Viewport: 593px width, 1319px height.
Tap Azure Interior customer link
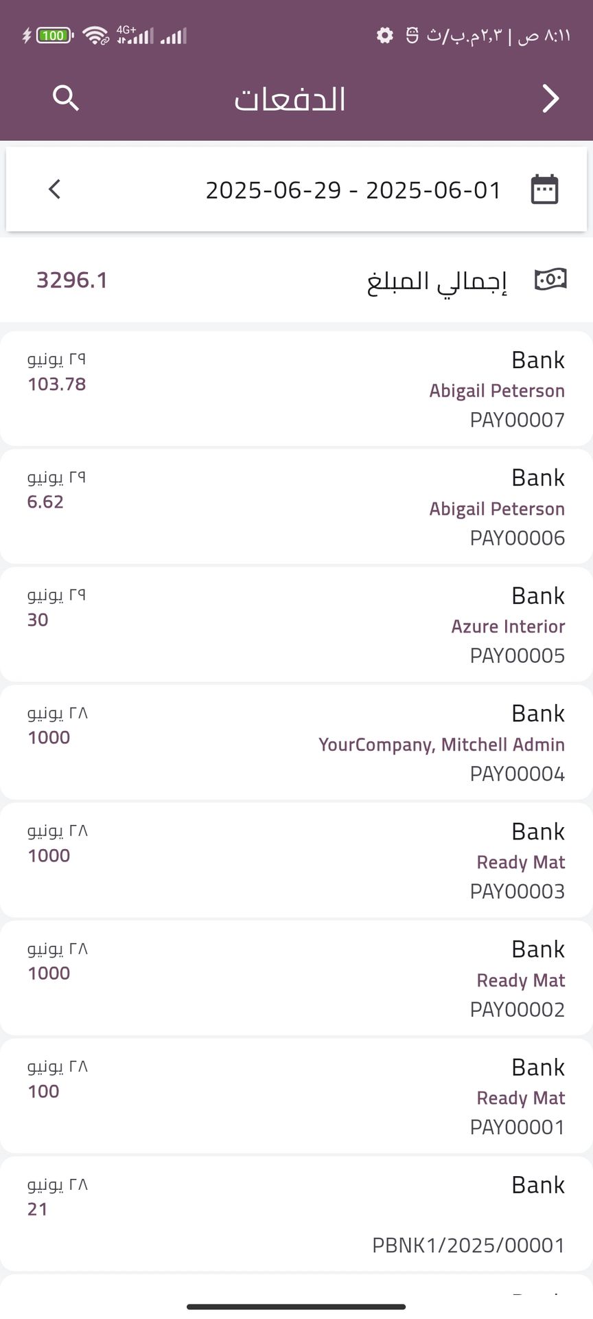click(508, 627)
